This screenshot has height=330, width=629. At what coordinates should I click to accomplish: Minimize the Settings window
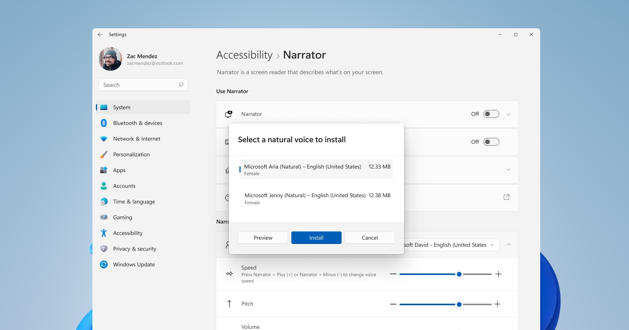tap(500, 35)
